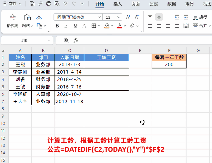Click the Format Painter (格式刷) icon

click(x=13, y=18)
